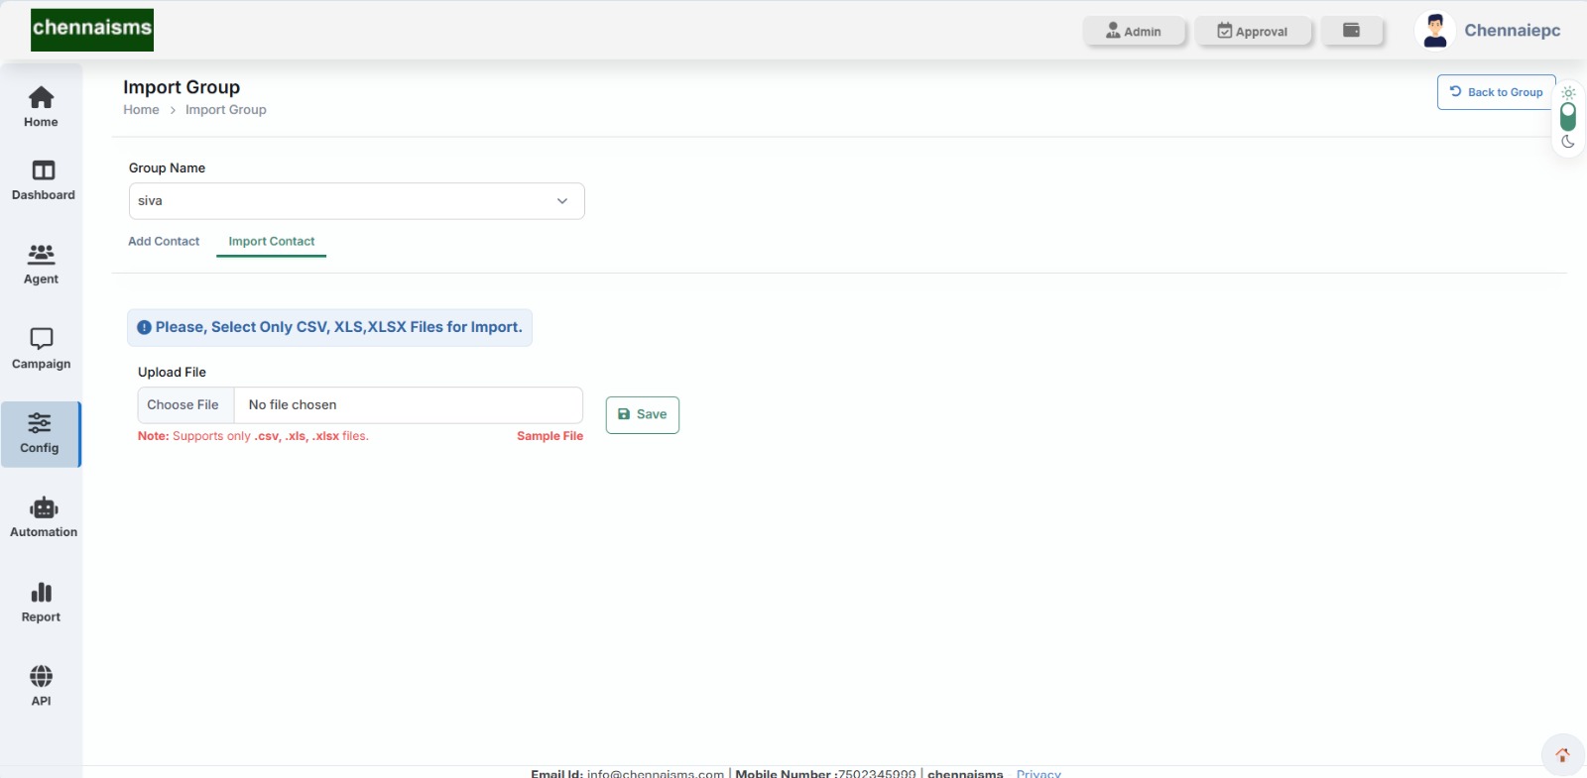Select the Import Contact tab
Image resolution: width=1587 pixels, height=778 pixels.
(x=271, y=242)
